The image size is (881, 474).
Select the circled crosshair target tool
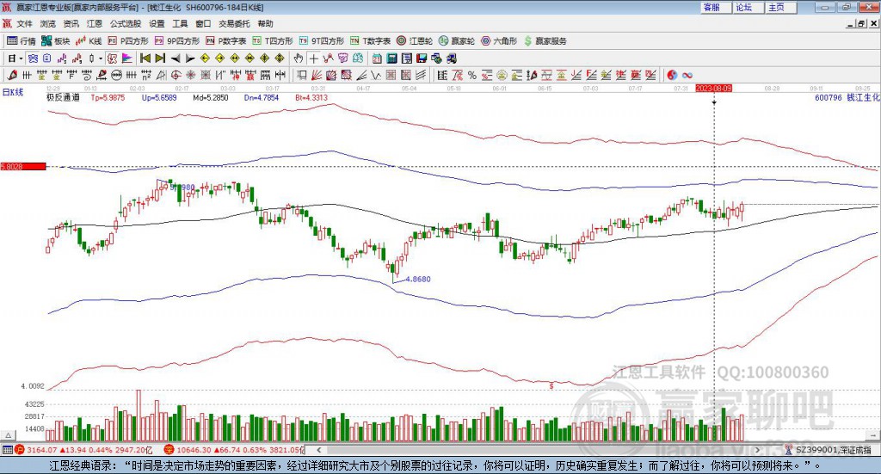pyautogui.click(x=176, y=75)
